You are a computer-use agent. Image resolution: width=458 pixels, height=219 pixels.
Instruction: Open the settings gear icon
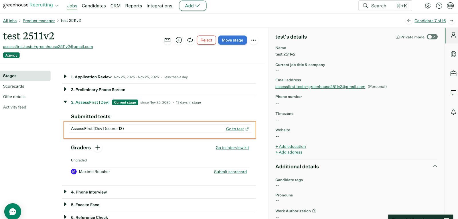coord(428,6)
